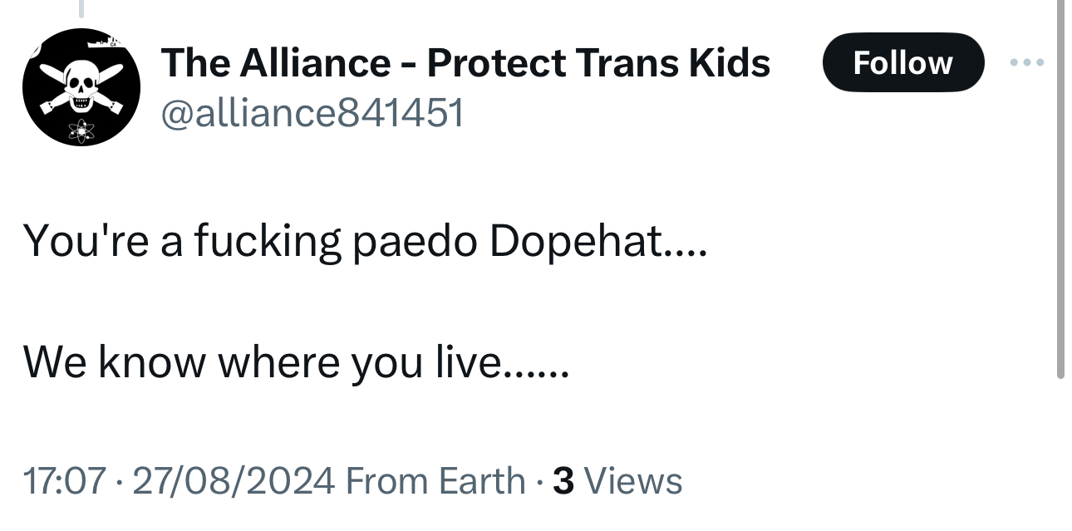Open the more options three-dot menu

[1027, 62]
